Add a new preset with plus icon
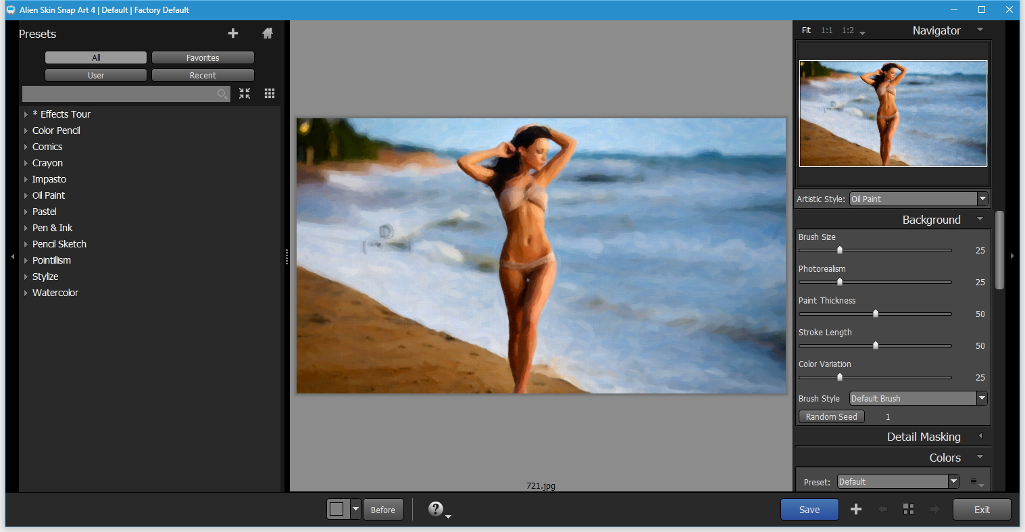1025x532 pixels. [x=233, y=33]
